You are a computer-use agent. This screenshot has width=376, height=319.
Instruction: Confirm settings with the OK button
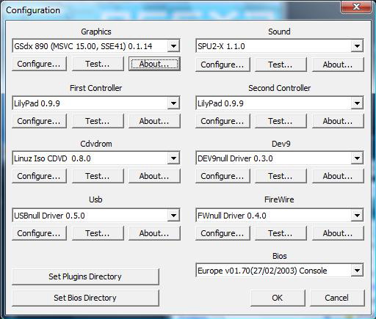pyautogui.click(x=278, y=298)
